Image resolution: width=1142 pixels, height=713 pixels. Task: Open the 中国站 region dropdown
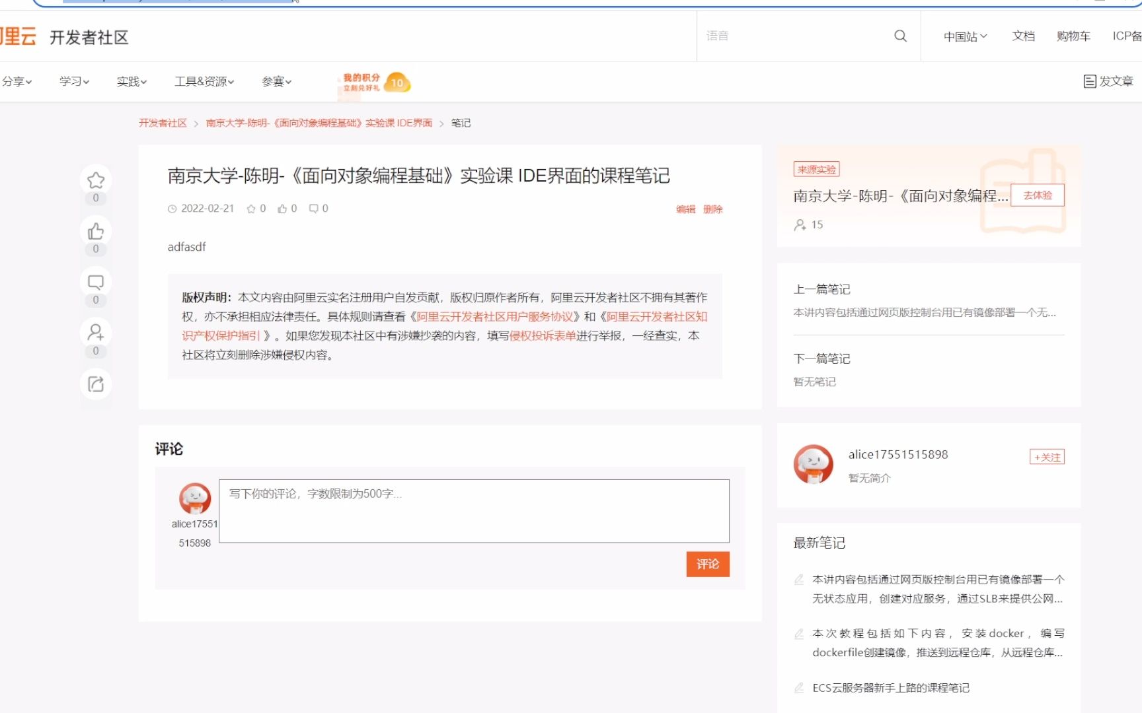click(965, 36)
